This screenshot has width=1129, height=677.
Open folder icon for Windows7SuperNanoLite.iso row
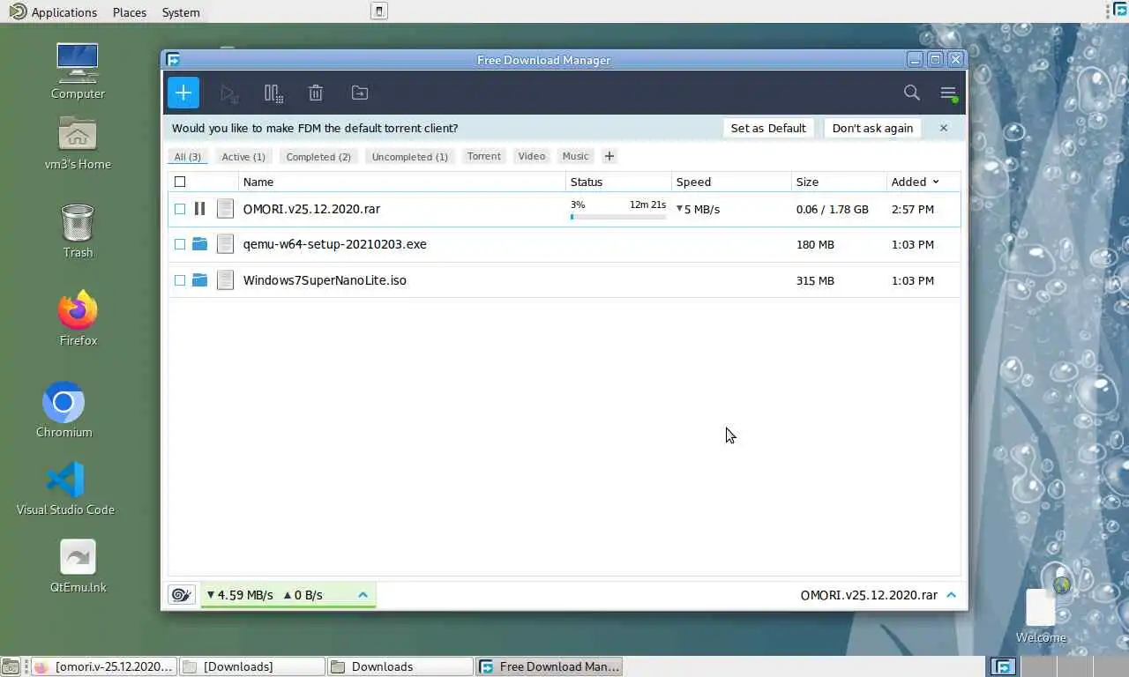click(x=199, y=280)
